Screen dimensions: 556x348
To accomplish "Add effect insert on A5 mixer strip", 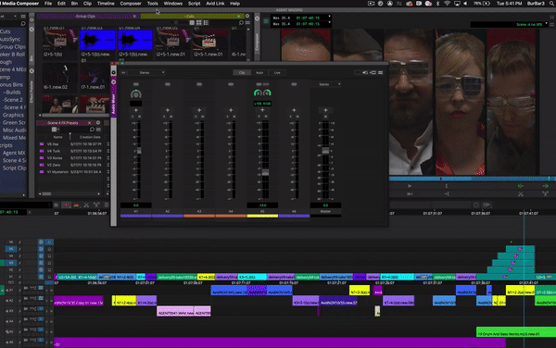I will pos(262,110).
